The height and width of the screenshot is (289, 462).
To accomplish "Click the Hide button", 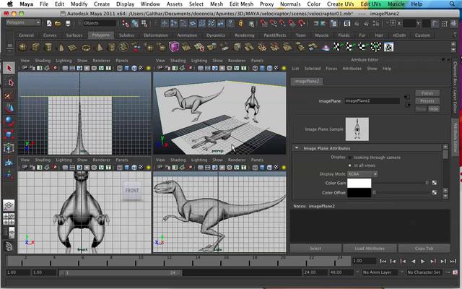I will coord(433,109).
